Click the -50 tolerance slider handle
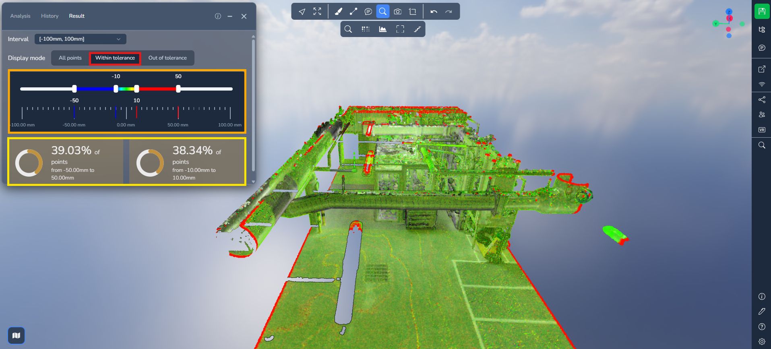 click(74, 89)
